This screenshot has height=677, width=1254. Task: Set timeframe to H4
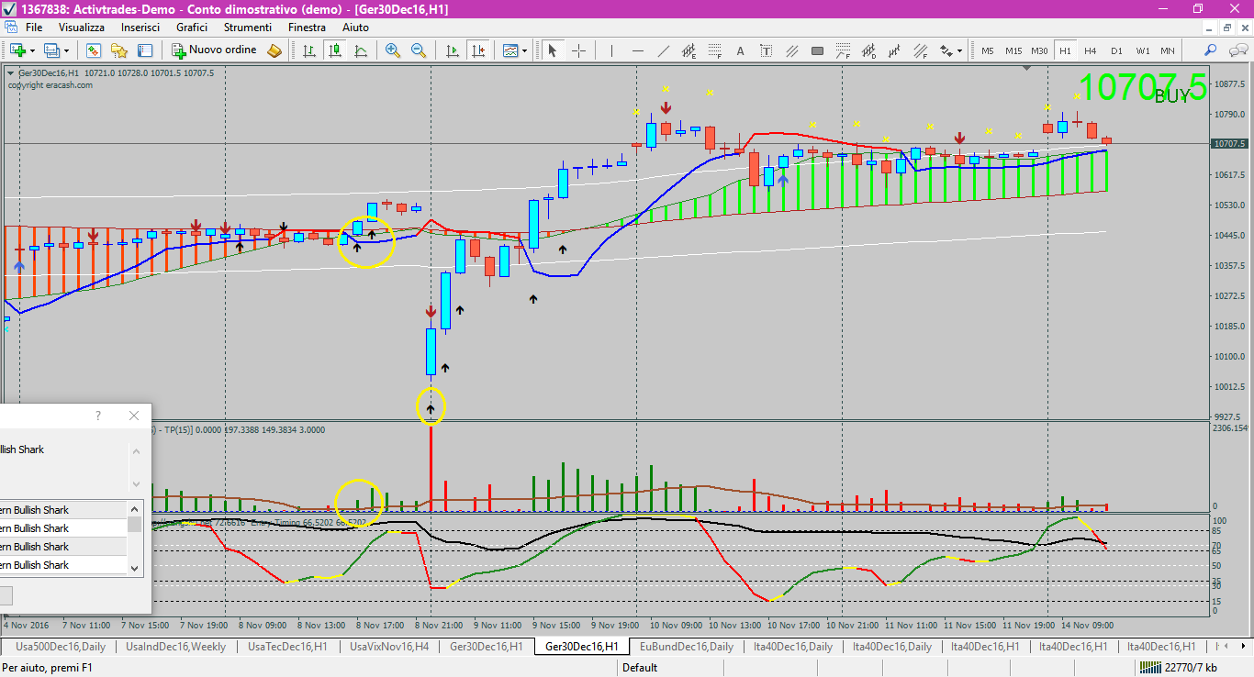coord(1091,50)
